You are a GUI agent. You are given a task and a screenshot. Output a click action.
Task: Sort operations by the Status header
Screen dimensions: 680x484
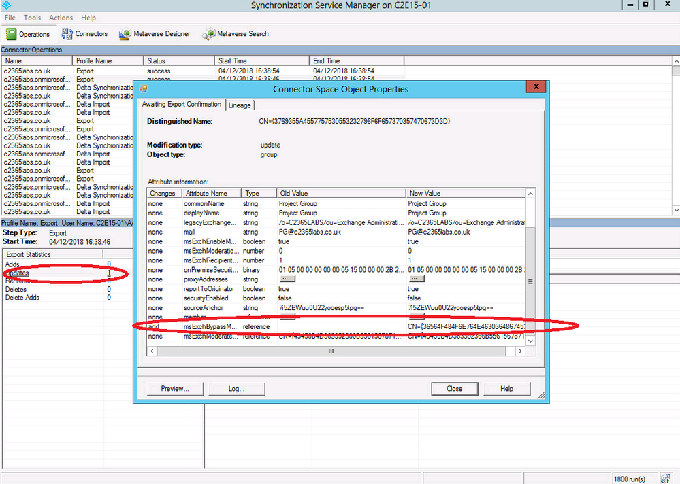pos(178,60)
